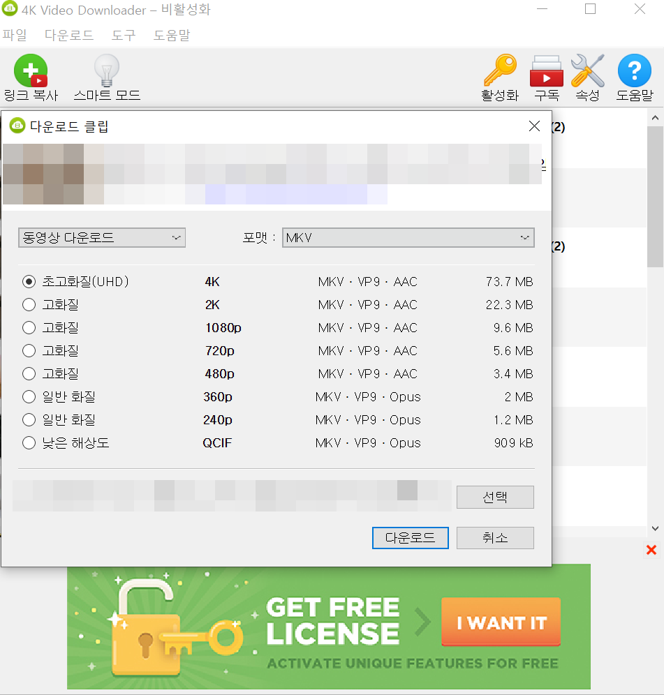This screenshot has width=664, height=695.
Task: Open the 다운로드 menu
Action: point(69,35)
